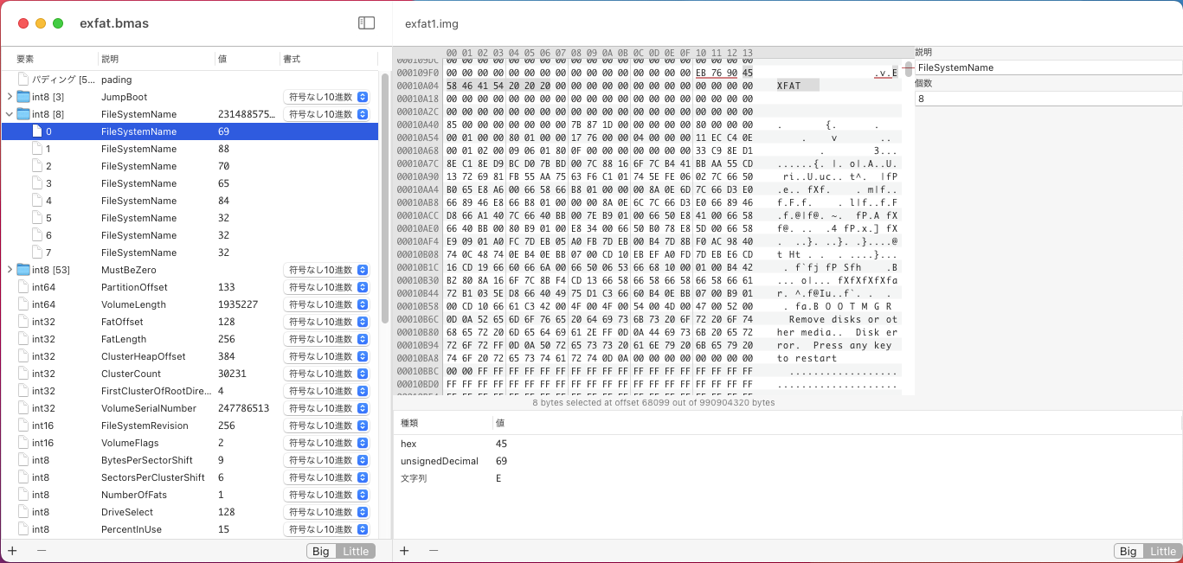Click the '8 bytes selected at offset 68099' status text
1183x563 pixels.
tap(653, 402)
